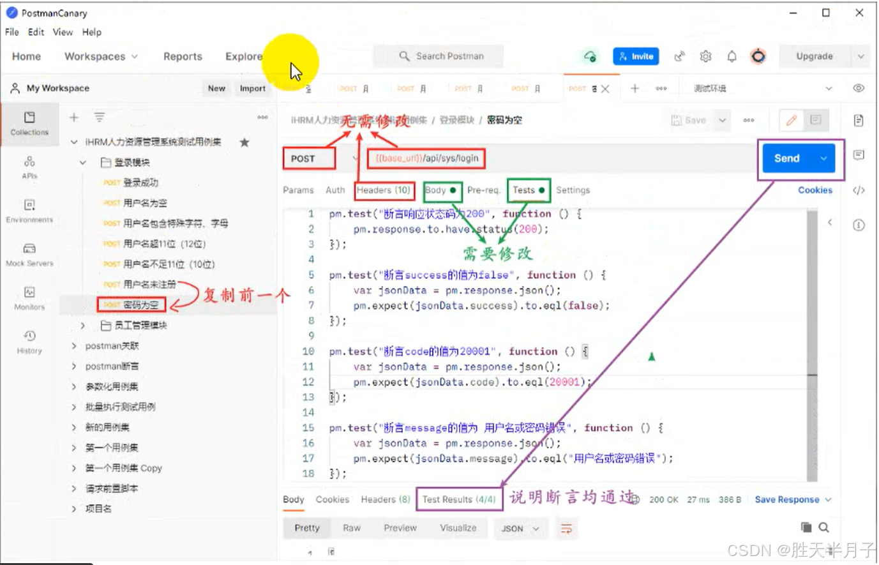Switch to the Params tab
Screen dimensions: 879x565
pyautogui.click(x=298, y=190)
